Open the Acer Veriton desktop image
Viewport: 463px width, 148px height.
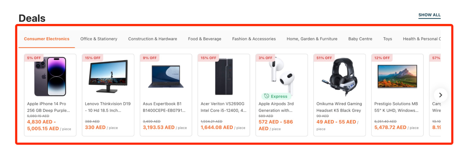click(224, 77)
